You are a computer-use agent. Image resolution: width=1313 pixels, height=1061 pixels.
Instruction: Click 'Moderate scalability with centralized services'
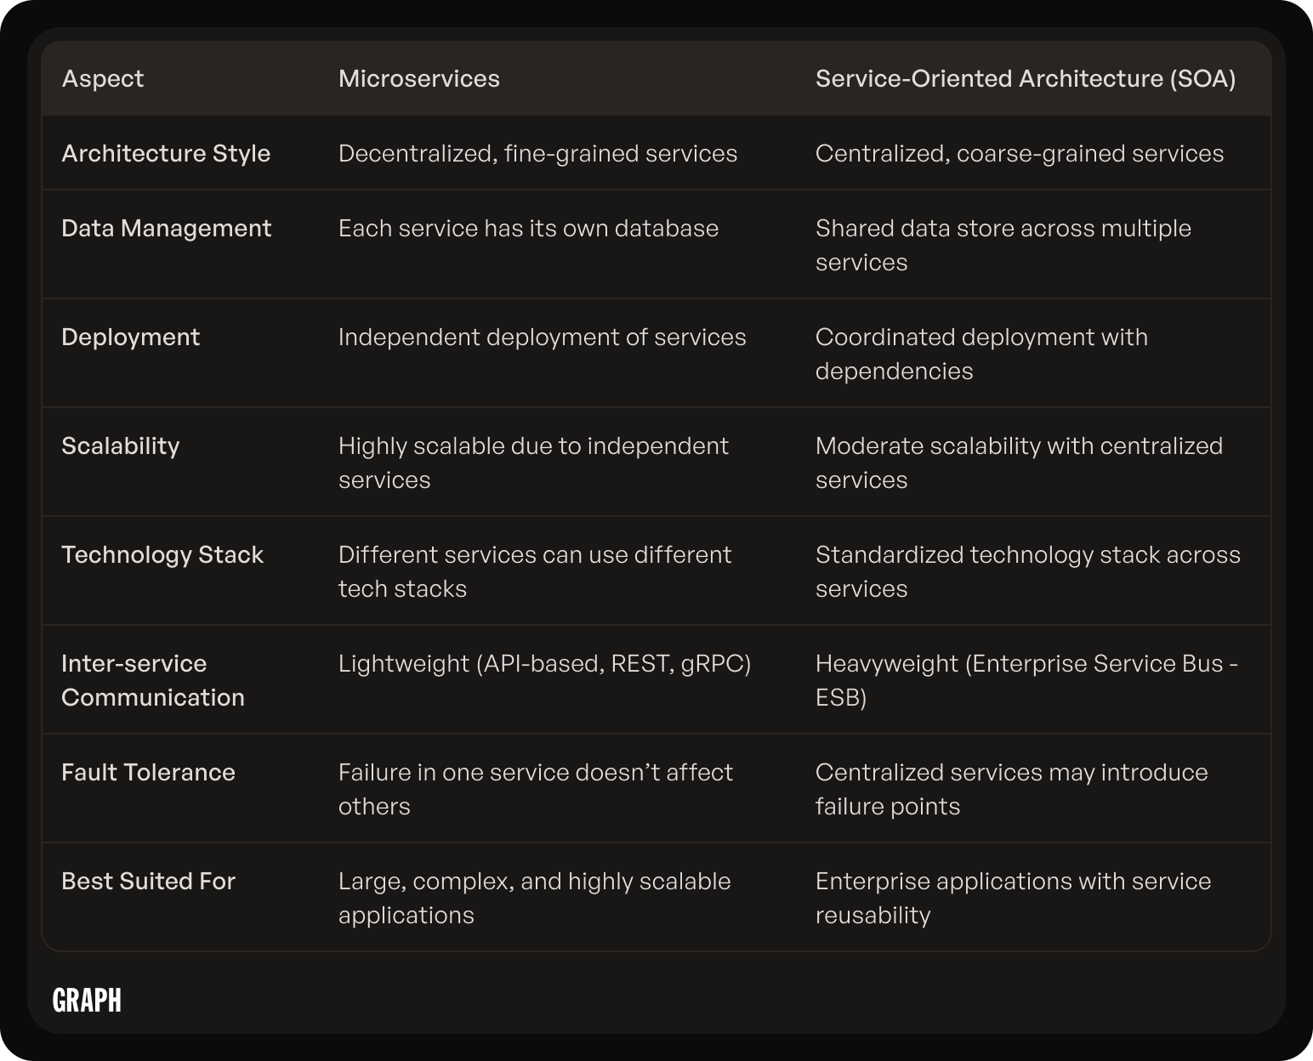pos(1020,463)
